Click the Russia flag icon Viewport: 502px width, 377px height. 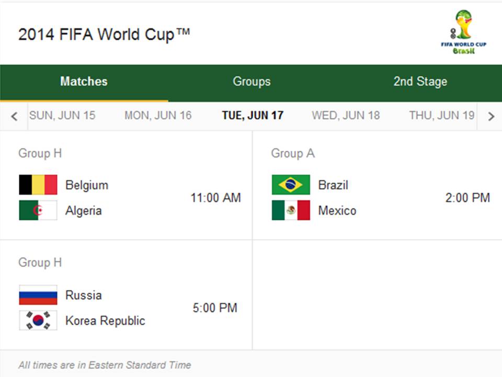point(38,295)
